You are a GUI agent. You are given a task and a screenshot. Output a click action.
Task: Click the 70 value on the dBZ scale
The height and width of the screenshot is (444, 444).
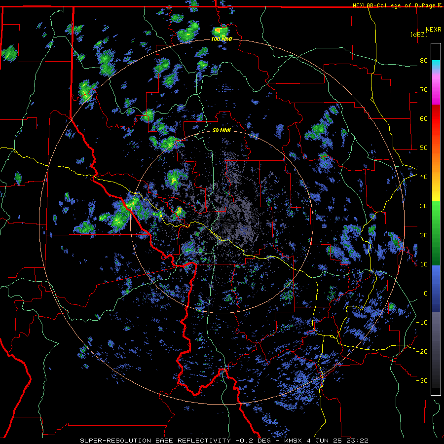click(424, 90)
